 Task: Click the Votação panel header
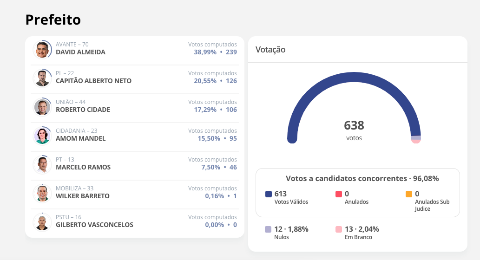click(x=270, y=50)
